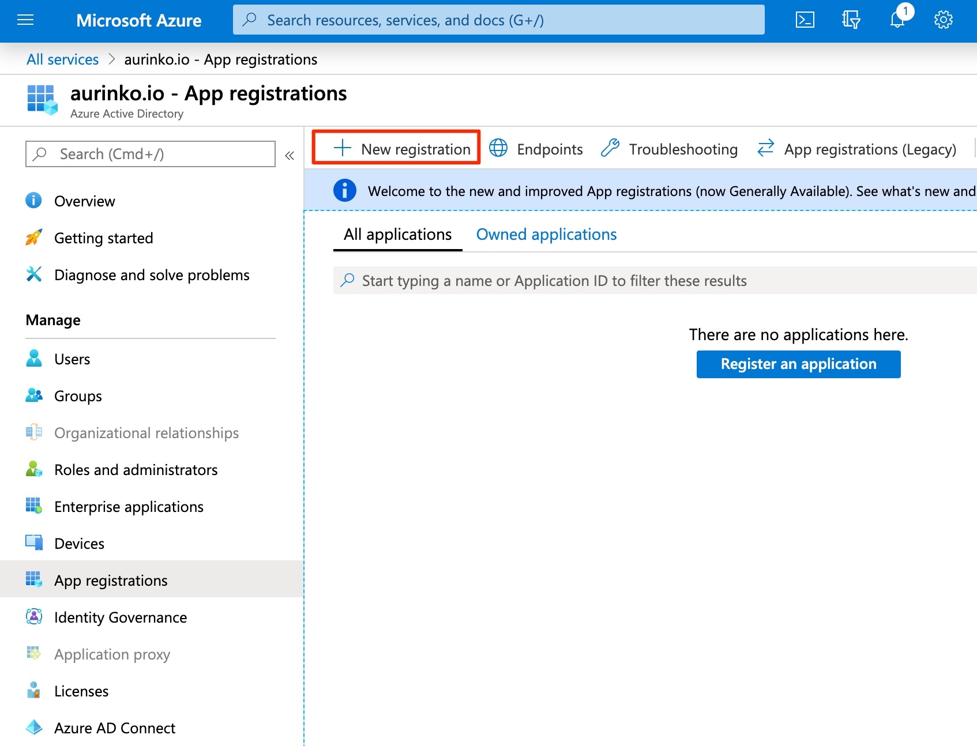Select Azure AD Connect menu item
Image resolution: width=977 pixels, height=746 pixels.
pyautogui.click(x=114, y=728)
